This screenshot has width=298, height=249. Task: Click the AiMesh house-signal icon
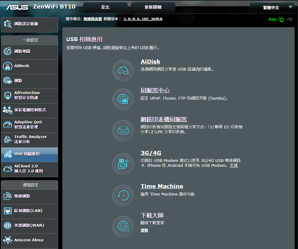click(8, 66)
